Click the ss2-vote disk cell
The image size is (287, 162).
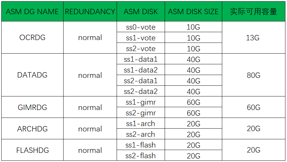[141, 48]
